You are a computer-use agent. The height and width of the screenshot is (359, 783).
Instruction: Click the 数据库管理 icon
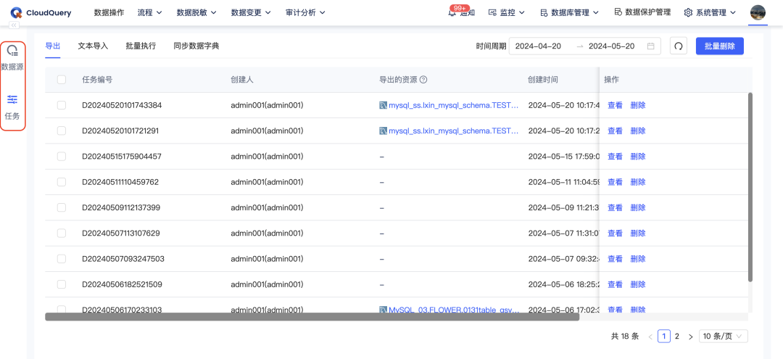point(544,12)
